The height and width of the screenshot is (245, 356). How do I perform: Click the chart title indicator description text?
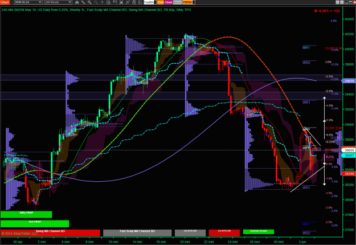[x=96, y=10]
